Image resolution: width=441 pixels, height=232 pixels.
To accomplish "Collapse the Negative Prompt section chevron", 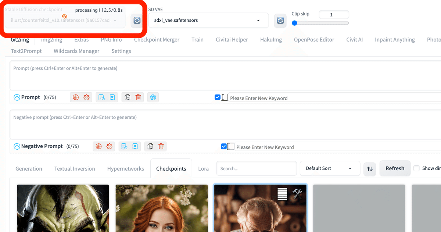I will pos(17,146).
